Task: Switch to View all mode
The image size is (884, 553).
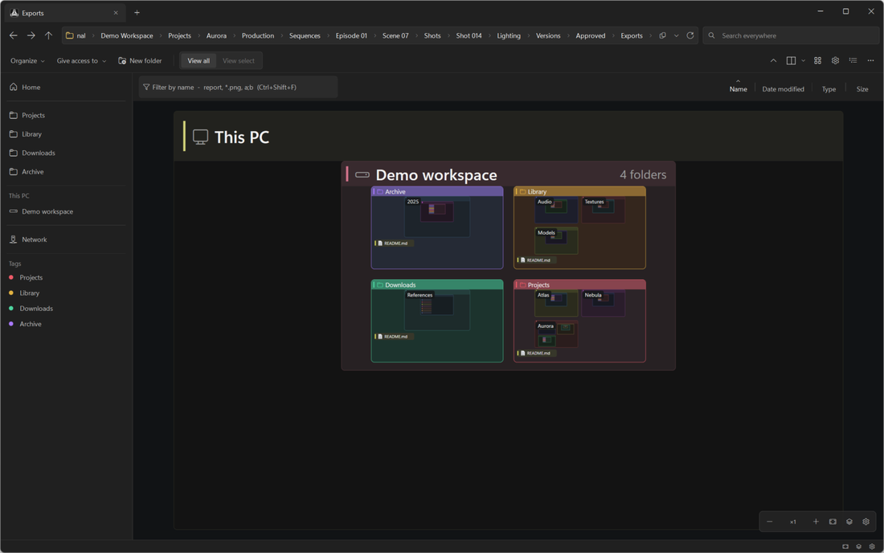Action: click(198, 61)
